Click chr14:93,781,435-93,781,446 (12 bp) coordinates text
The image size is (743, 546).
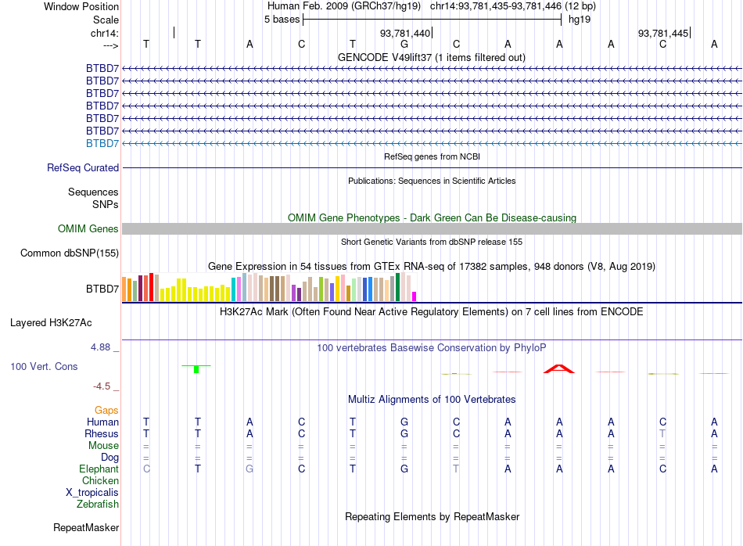[513, 6]
